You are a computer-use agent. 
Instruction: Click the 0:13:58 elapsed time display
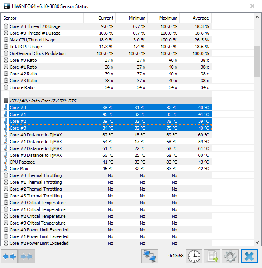tap(176, 256)
